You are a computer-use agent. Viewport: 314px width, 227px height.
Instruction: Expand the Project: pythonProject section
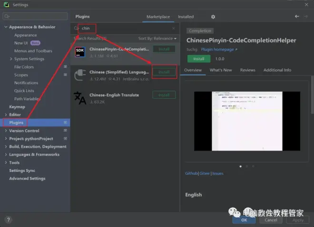click(x=6, y=139)
